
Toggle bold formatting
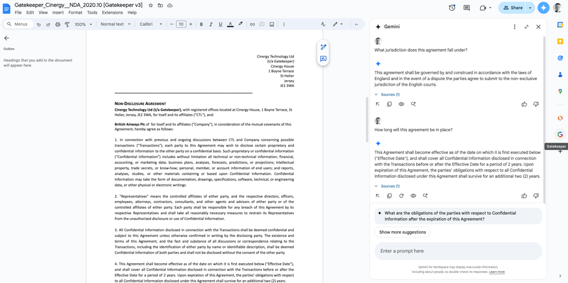pos(201,24)
